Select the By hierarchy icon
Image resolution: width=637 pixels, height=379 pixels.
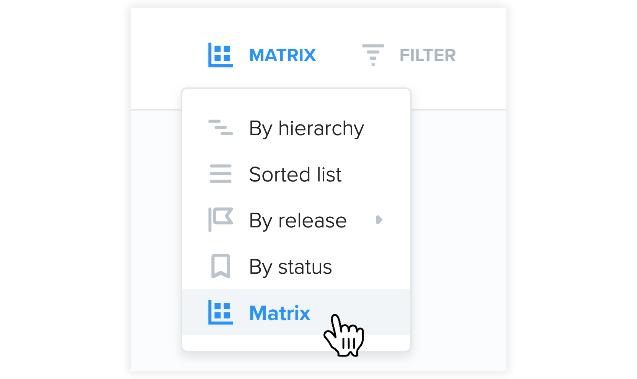220,128
